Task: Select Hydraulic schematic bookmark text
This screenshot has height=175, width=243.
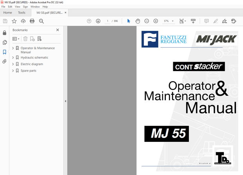Action: [x=34, y=57]
